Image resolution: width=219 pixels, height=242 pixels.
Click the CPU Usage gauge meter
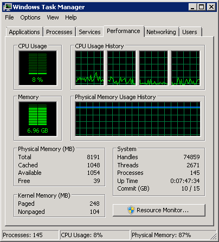(x=37, y=68)
